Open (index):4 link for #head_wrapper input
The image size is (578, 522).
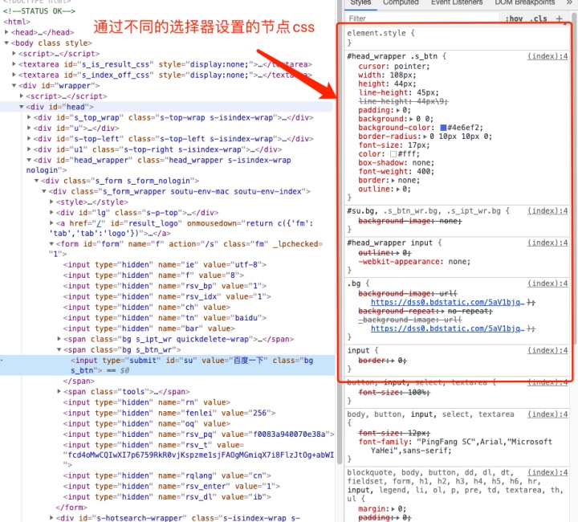coord(547,243)
